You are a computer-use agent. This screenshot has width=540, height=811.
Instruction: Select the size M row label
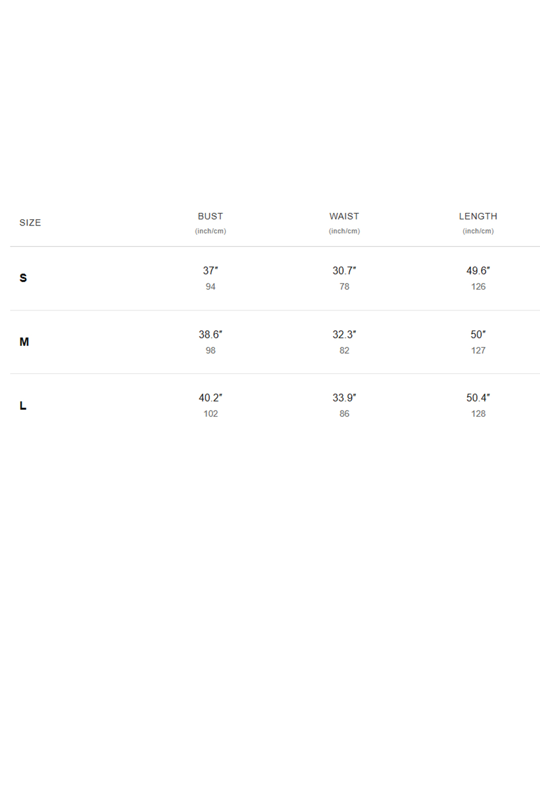(x=24, y=342)
